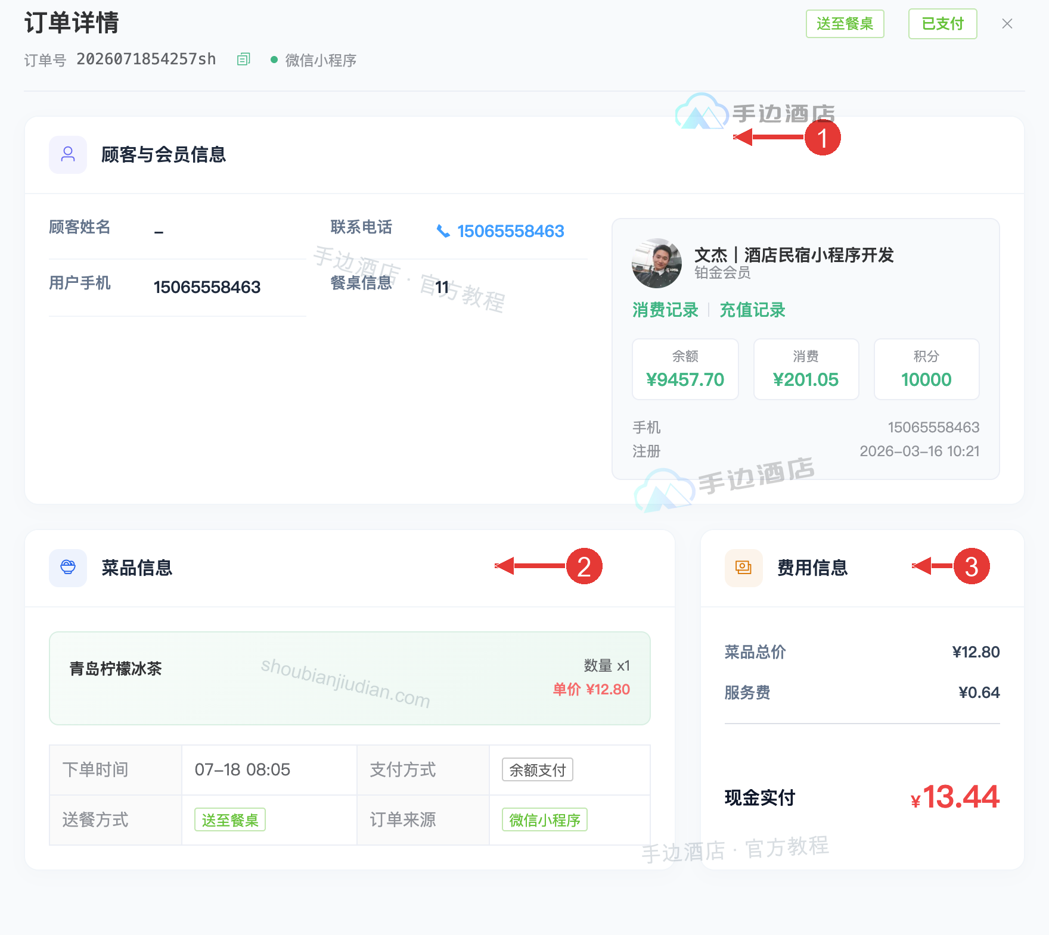Click the 送至餐桌 button at top

click(845, 24)
